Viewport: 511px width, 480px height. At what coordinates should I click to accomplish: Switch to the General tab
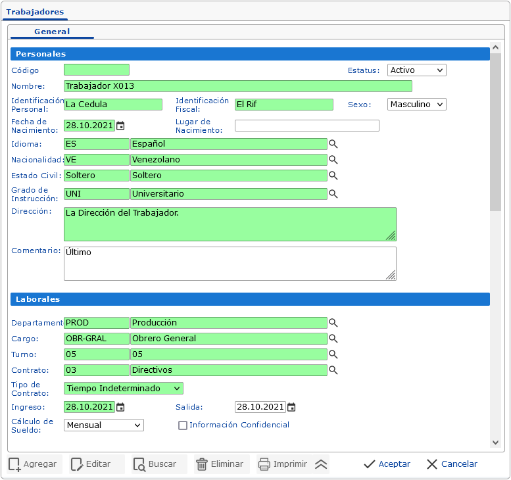52,32
